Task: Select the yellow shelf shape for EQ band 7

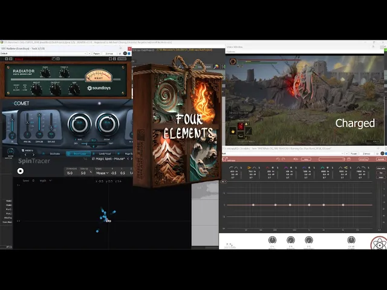Action: click(346, 168)
